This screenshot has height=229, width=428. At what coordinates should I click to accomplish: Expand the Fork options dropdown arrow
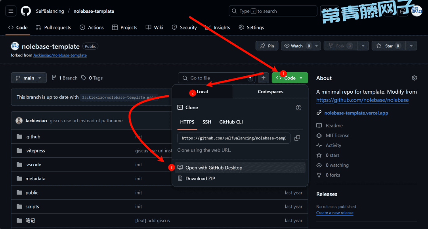pyautogui.click(x=363, y=46)
